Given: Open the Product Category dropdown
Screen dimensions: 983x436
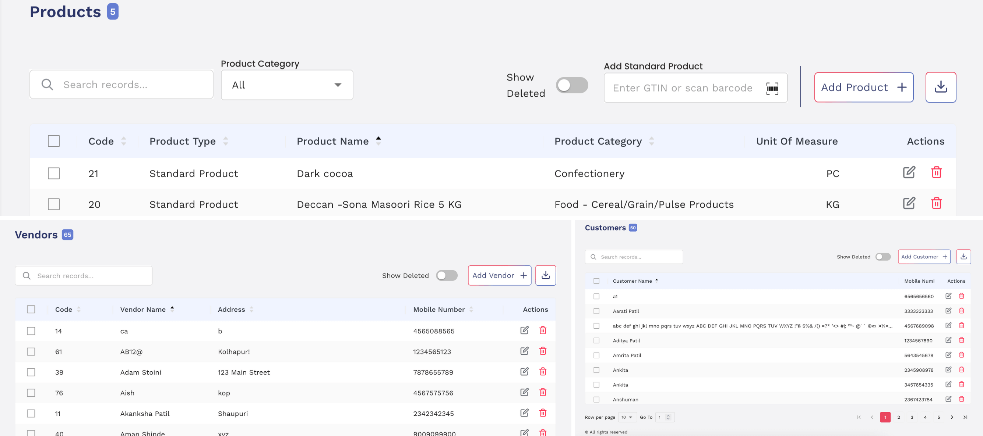Looking at the screenshot, I should click(287, 85).
